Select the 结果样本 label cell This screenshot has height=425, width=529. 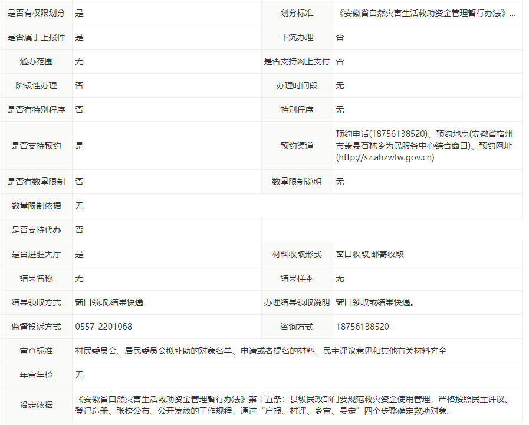[297, 278]
